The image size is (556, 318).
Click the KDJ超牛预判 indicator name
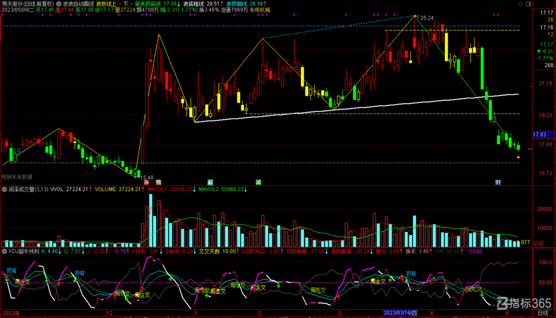point(24,252)
